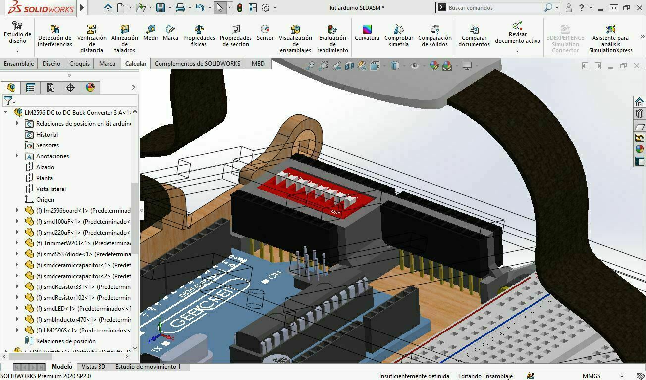Expand the Anotaciones folder
Viewport: 646px width, 380px height.
[17, 156]
